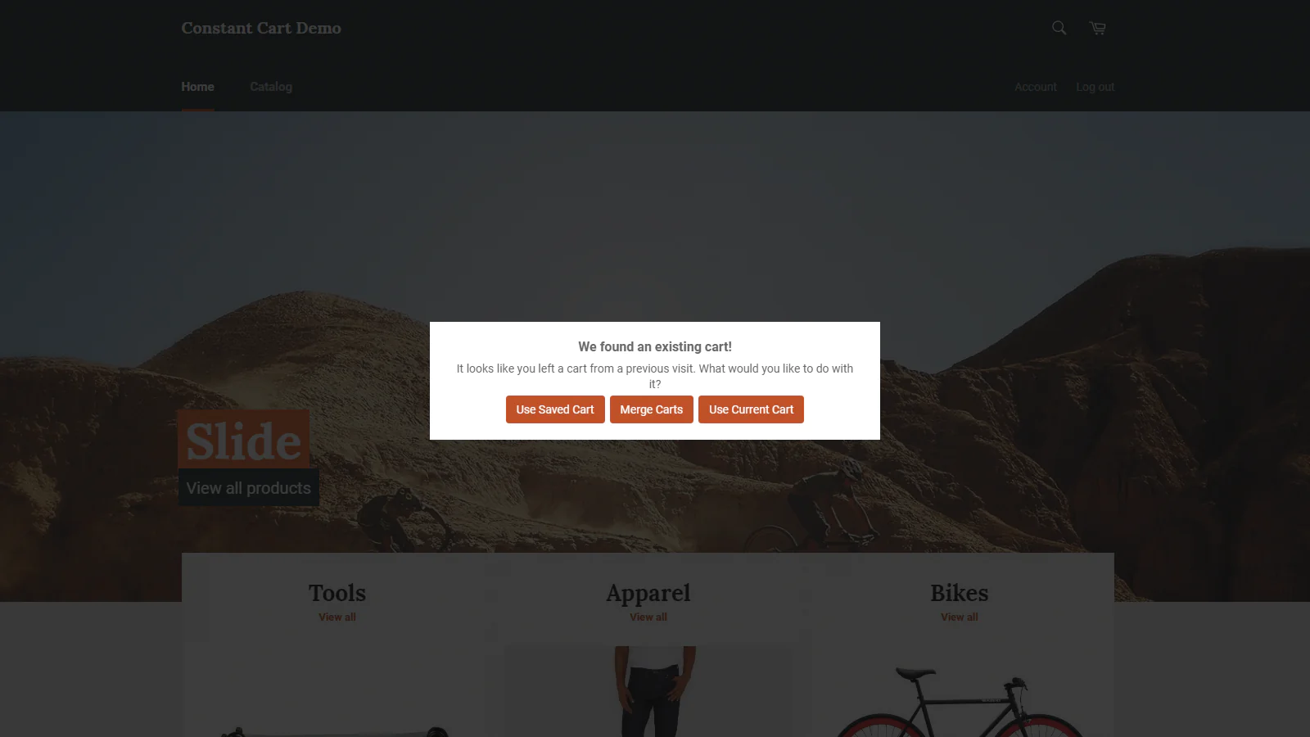Open the Catalog menu item
The height and width of the screenshot is (737, 1310).
tap(271, 87)
